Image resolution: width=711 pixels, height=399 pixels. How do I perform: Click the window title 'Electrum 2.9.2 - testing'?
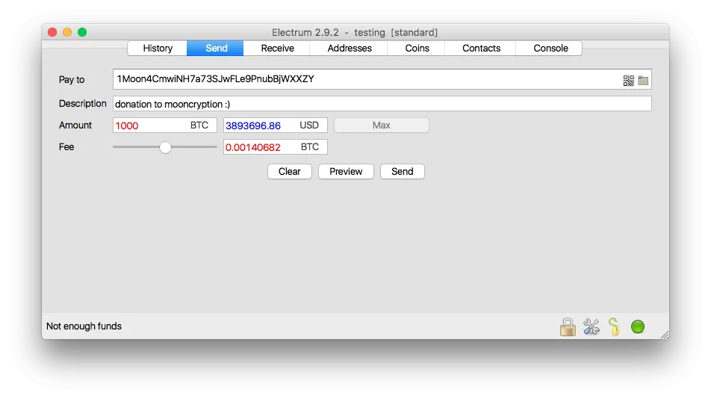(355, 32)
